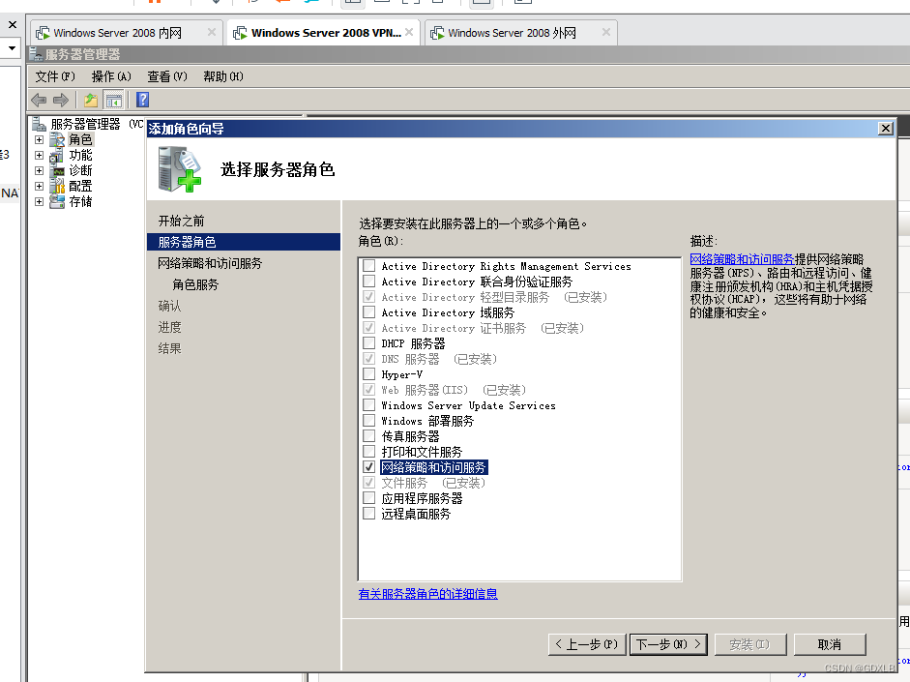Close the Windows Server 2008 VPN tab
The height and width of the screenshot is (682, 910).
[409, 33]
